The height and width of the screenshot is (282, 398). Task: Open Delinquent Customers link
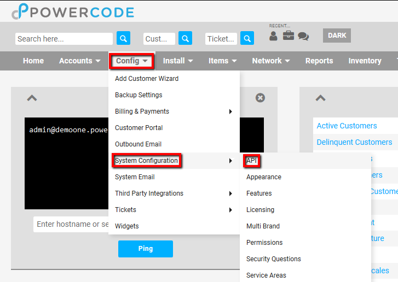(x=354, y=142)
